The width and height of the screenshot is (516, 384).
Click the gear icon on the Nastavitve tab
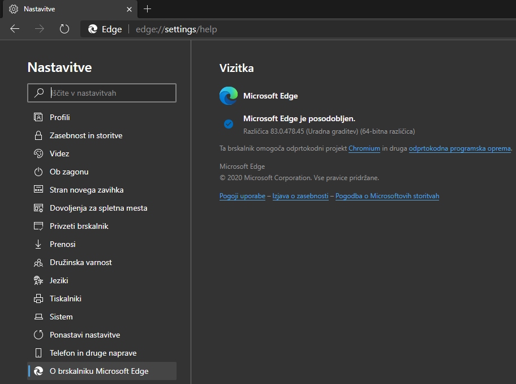coord(14,9)
